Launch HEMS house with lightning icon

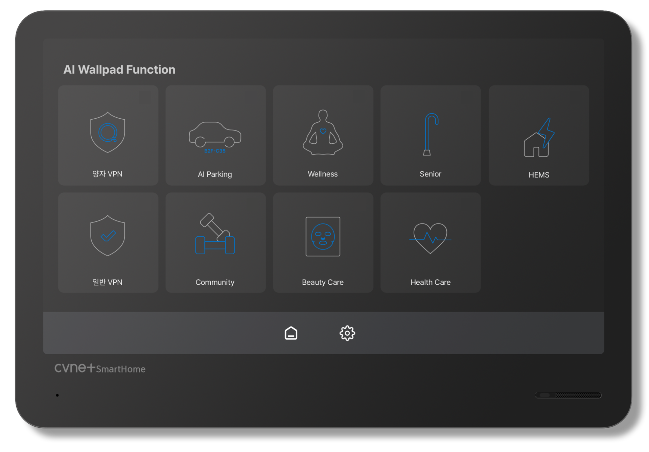tap(539, 137)
